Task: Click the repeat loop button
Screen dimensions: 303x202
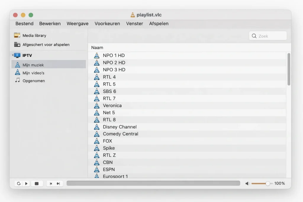Action: click(x=19, y=183)
